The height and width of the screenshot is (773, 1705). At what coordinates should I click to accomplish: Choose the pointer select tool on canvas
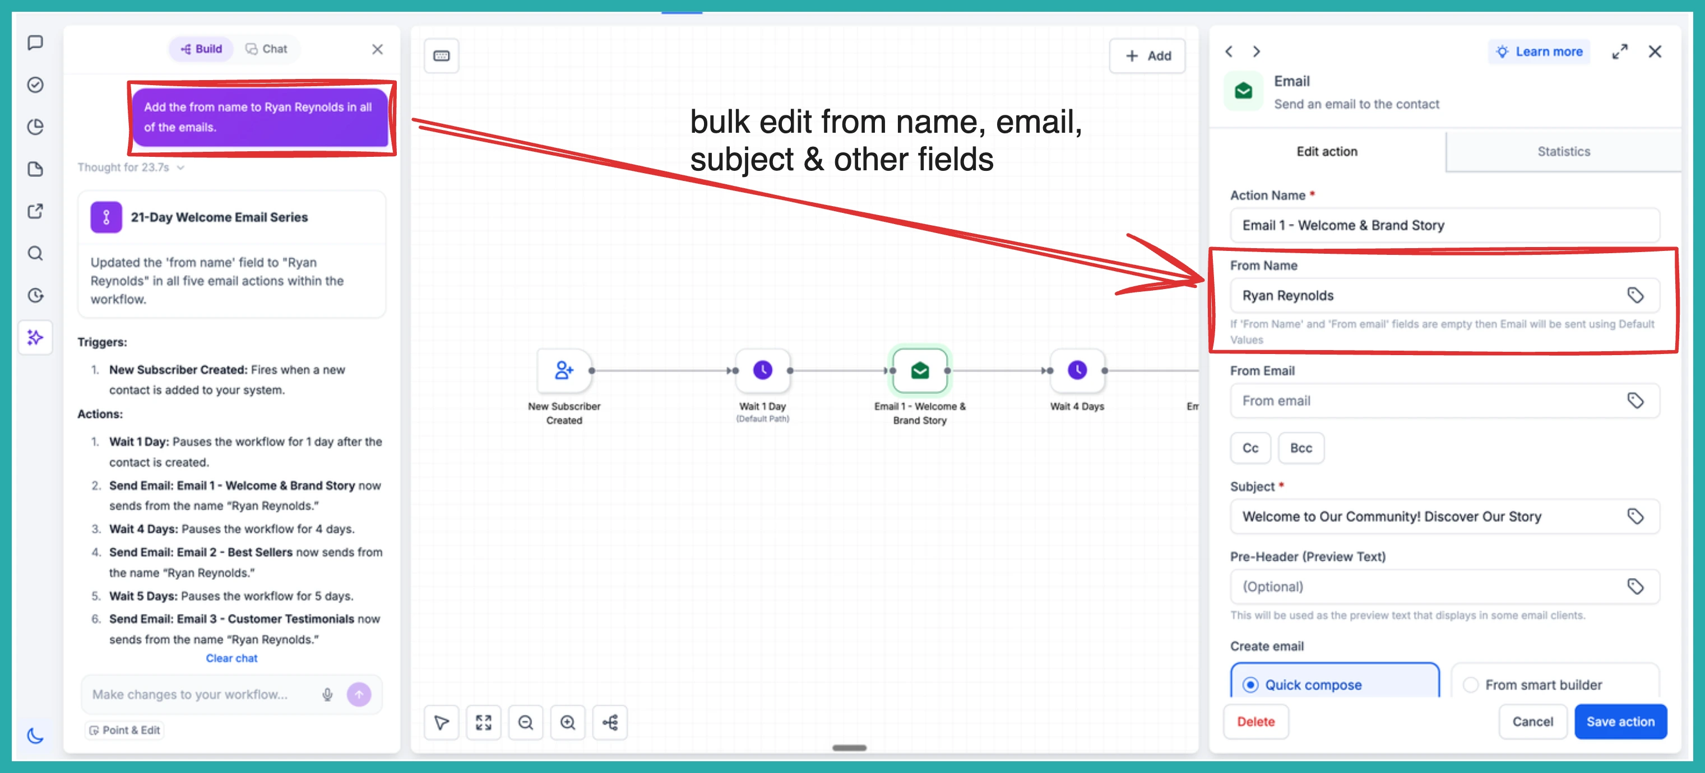tap(442, 723)
